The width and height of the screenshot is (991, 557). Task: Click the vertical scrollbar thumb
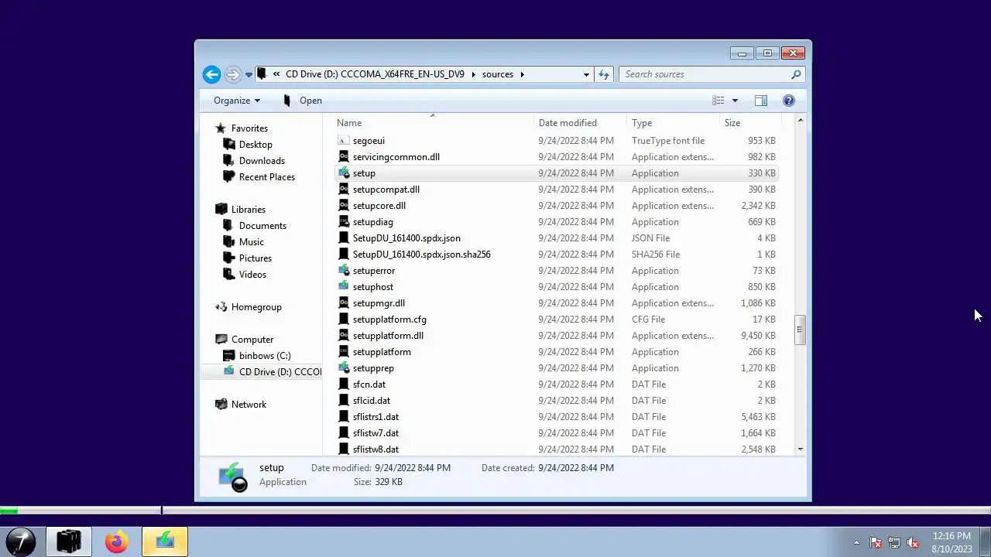[800, 330]
